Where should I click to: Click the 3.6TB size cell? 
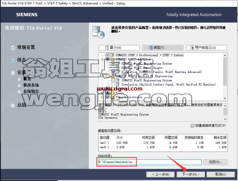coord(120,147)
